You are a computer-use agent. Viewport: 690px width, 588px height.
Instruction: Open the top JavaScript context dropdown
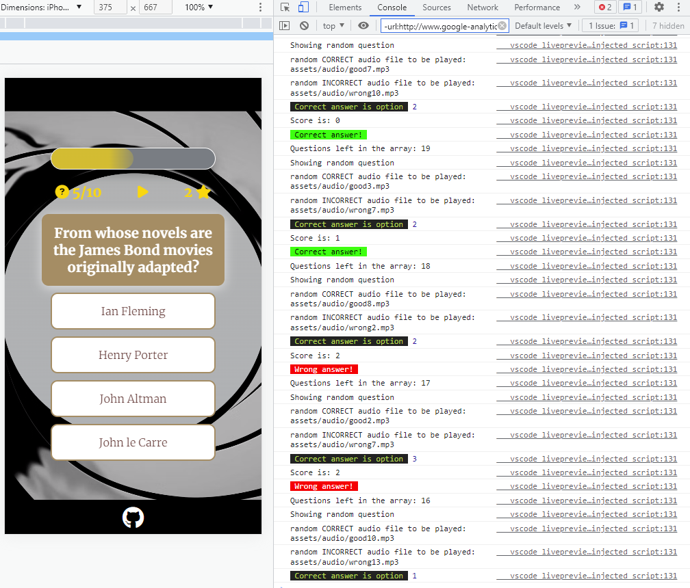point(333,26)
